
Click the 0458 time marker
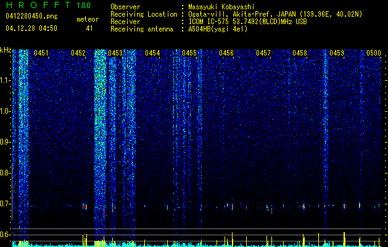(300, 53)
